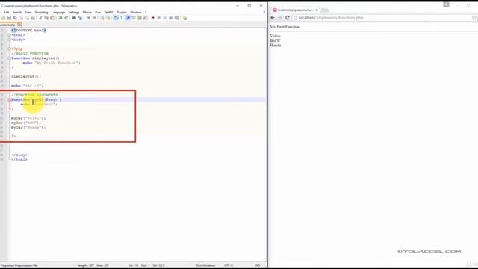This screenshot has width=478, height=269.
Task: Collapse the body tag fold marker
Action: 10,40
